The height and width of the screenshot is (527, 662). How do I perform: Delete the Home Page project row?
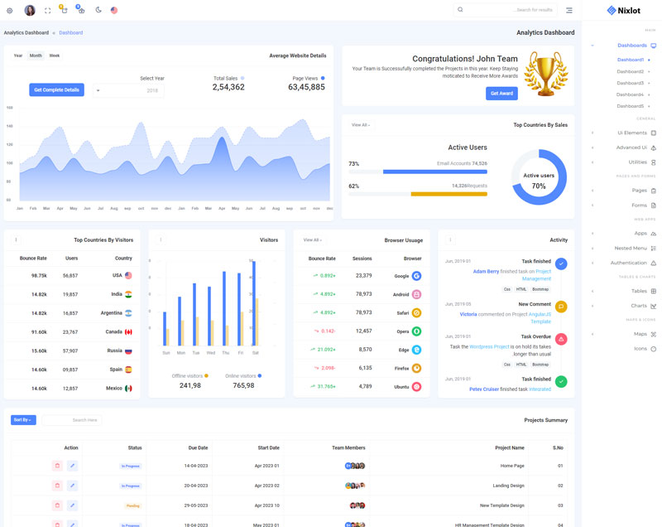point(57,466)
